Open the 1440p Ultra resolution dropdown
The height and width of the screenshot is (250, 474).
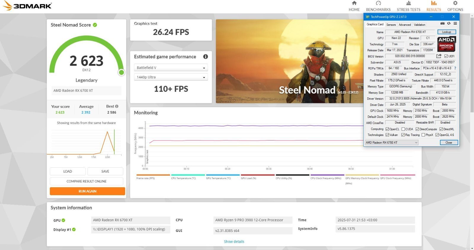pos(171,77)
